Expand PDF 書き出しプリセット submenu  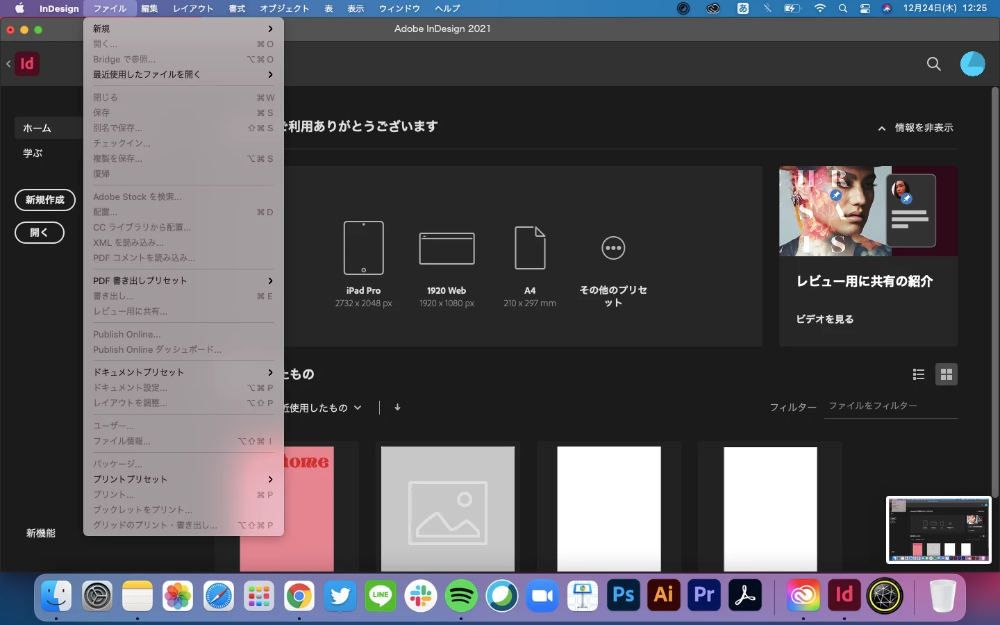183,281
